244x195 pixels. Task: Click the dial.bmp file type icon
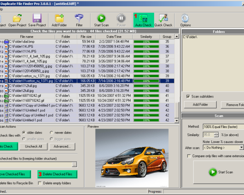pos(6,41)
